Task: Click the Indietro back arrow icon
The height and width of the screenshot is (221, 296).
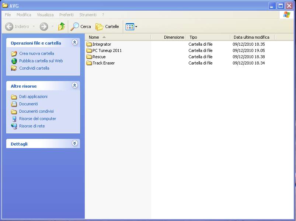Action: point(9,27)
